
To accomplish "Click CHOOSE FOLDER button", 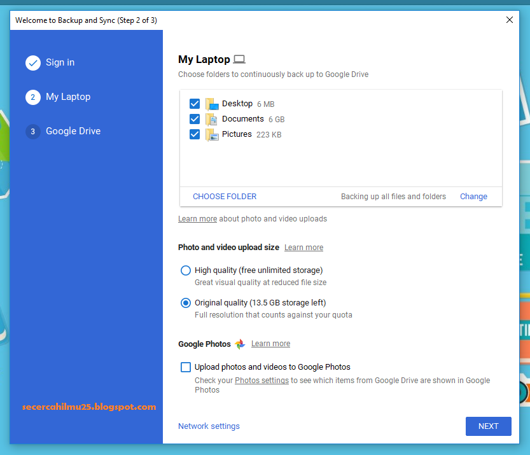I will pos(225,197).
